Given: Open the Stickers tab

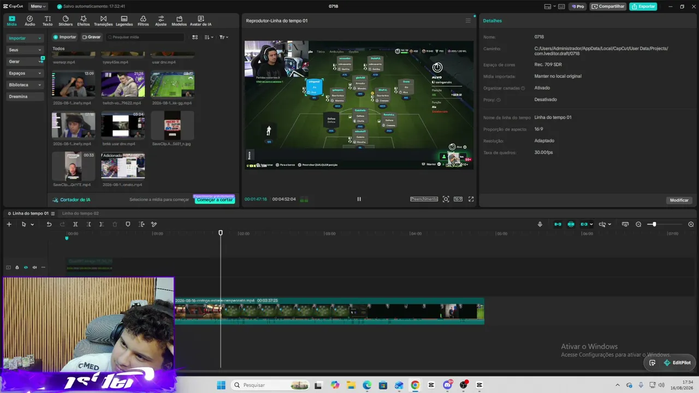Looking at the screenshot, I should (x=66, y=21).
